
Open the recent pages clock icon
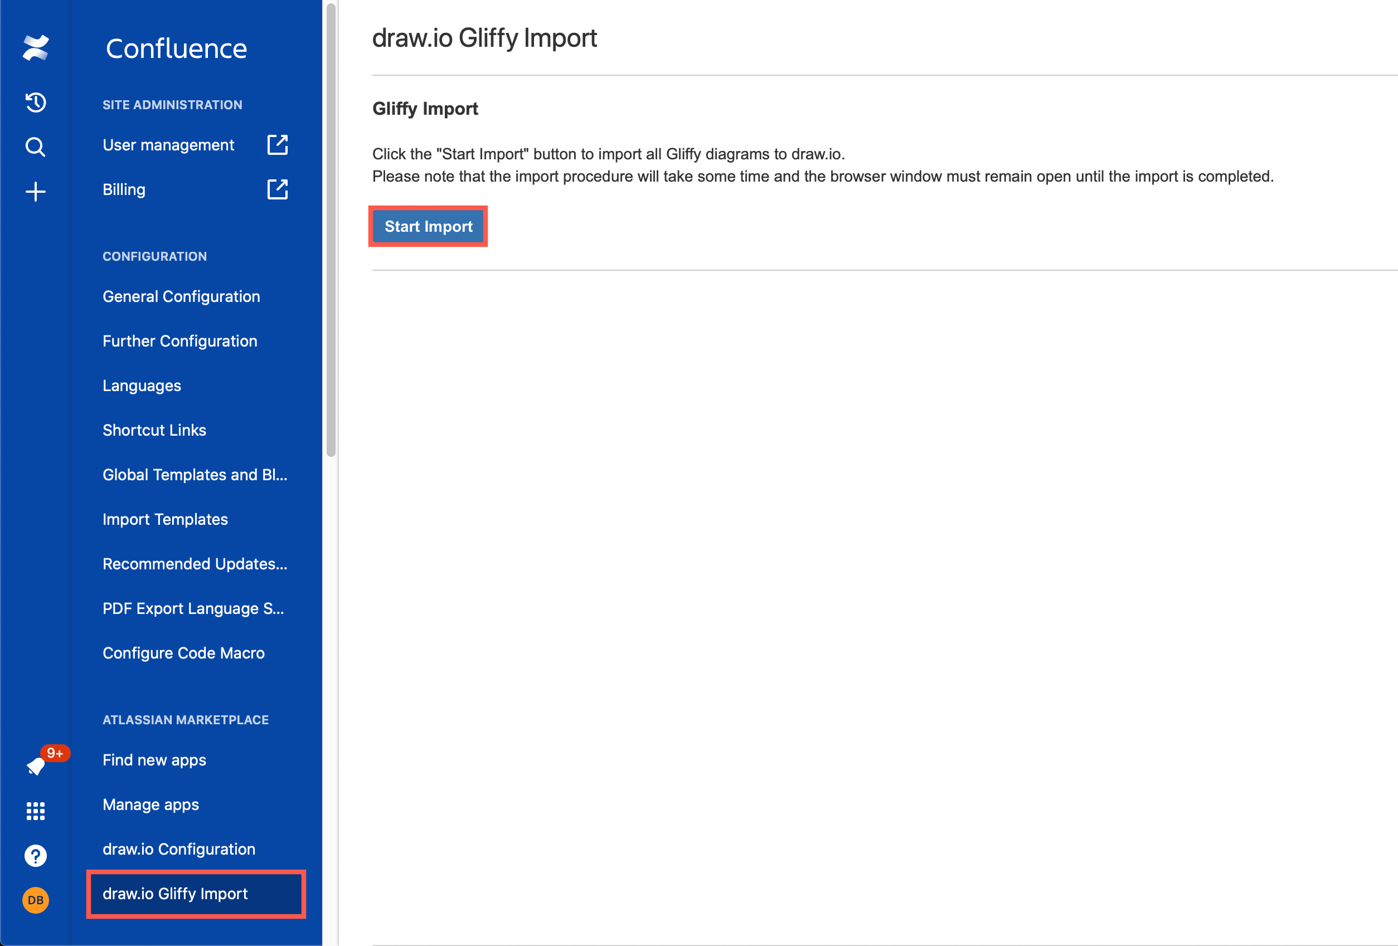click(36, 103)
